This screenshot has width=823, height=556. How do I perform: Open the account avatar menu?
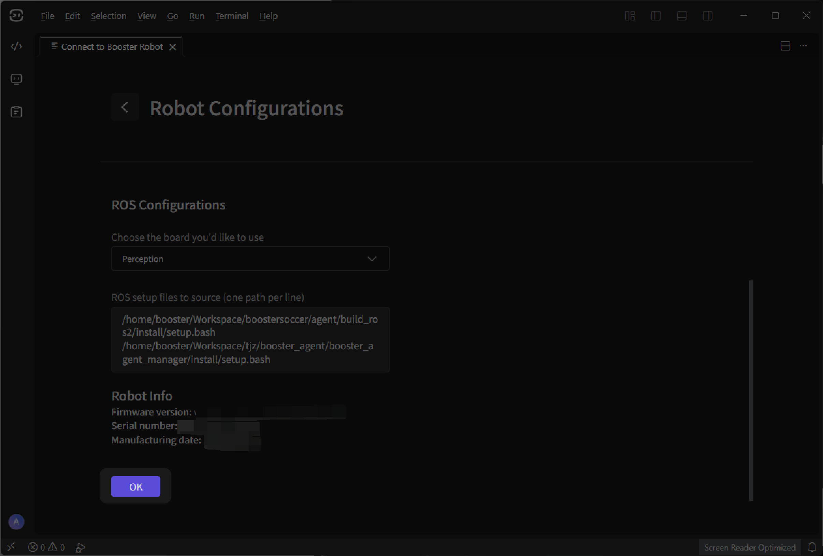[16, 522]
